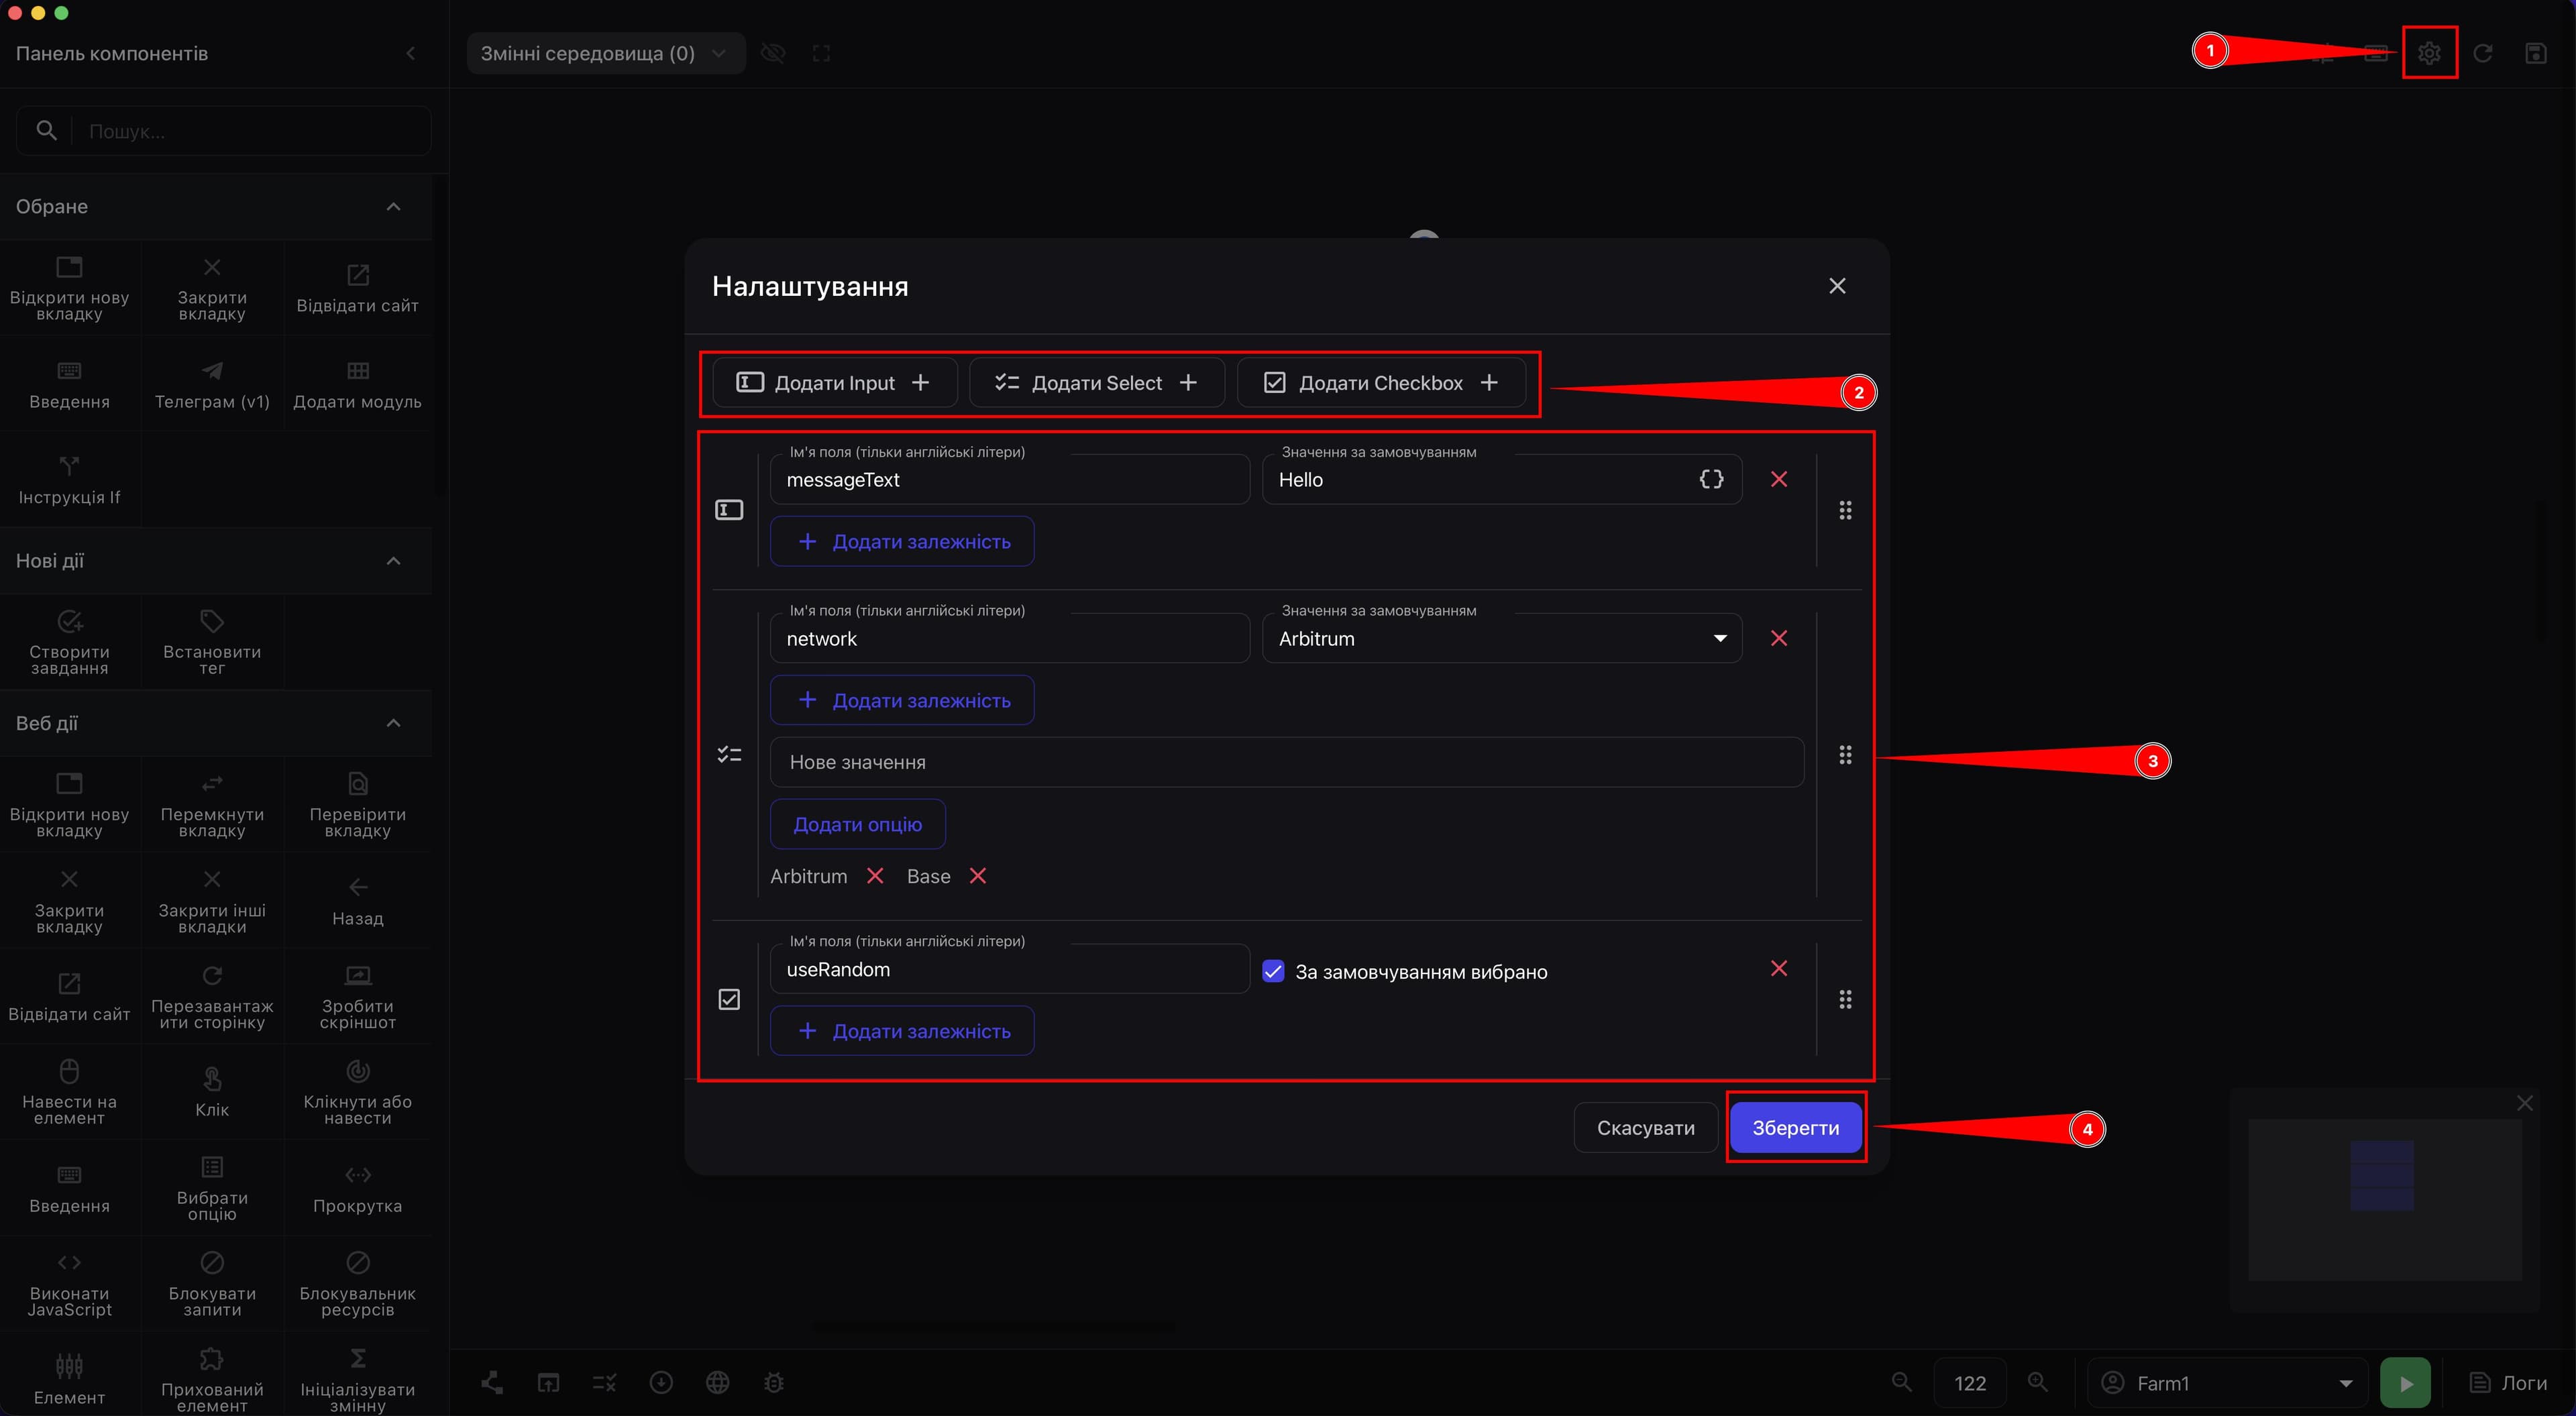The height and width of the screenshot is (1416, 2576).
Task: Remove the Base option
Action: (978, 876)
